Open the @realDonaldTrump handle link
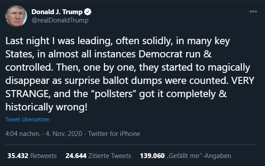 point(60,20)
